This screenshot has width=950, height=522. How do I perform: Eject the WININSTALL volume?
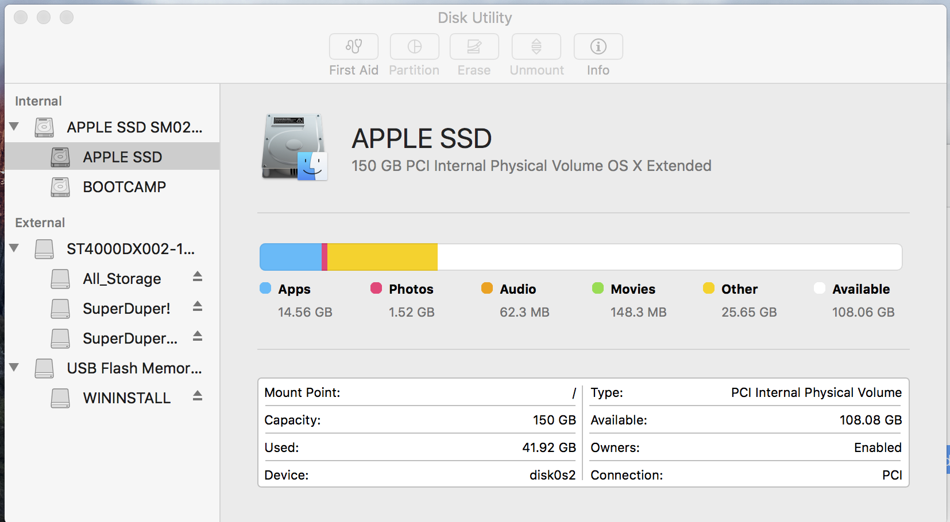pyautogui.click(x=198, y=396)
